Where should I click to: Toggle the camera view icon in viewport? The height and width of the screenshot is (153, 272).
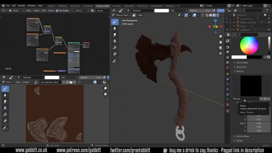point(220,48)
